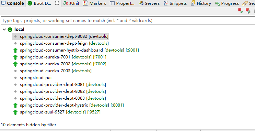Switch to the Console tab
The image size is (255, 131).
(13, 3)
